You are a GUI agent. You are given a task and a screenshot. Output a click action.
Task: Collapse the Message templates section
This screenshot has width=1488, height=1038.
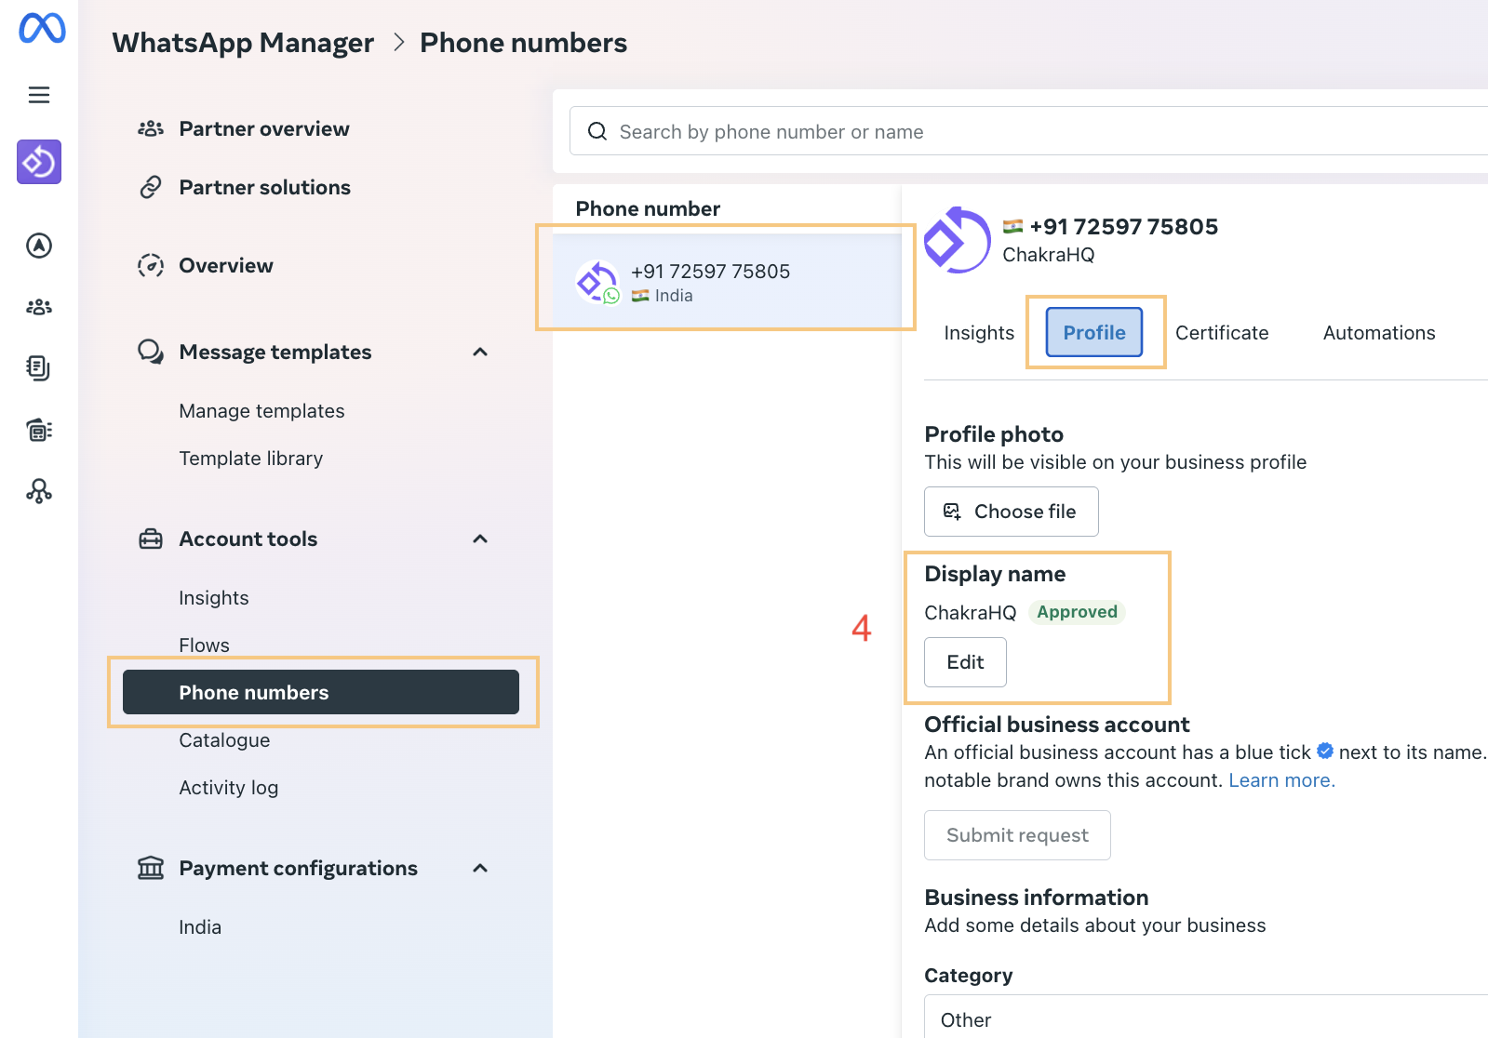pyautogui.click(x=480, y=352)
